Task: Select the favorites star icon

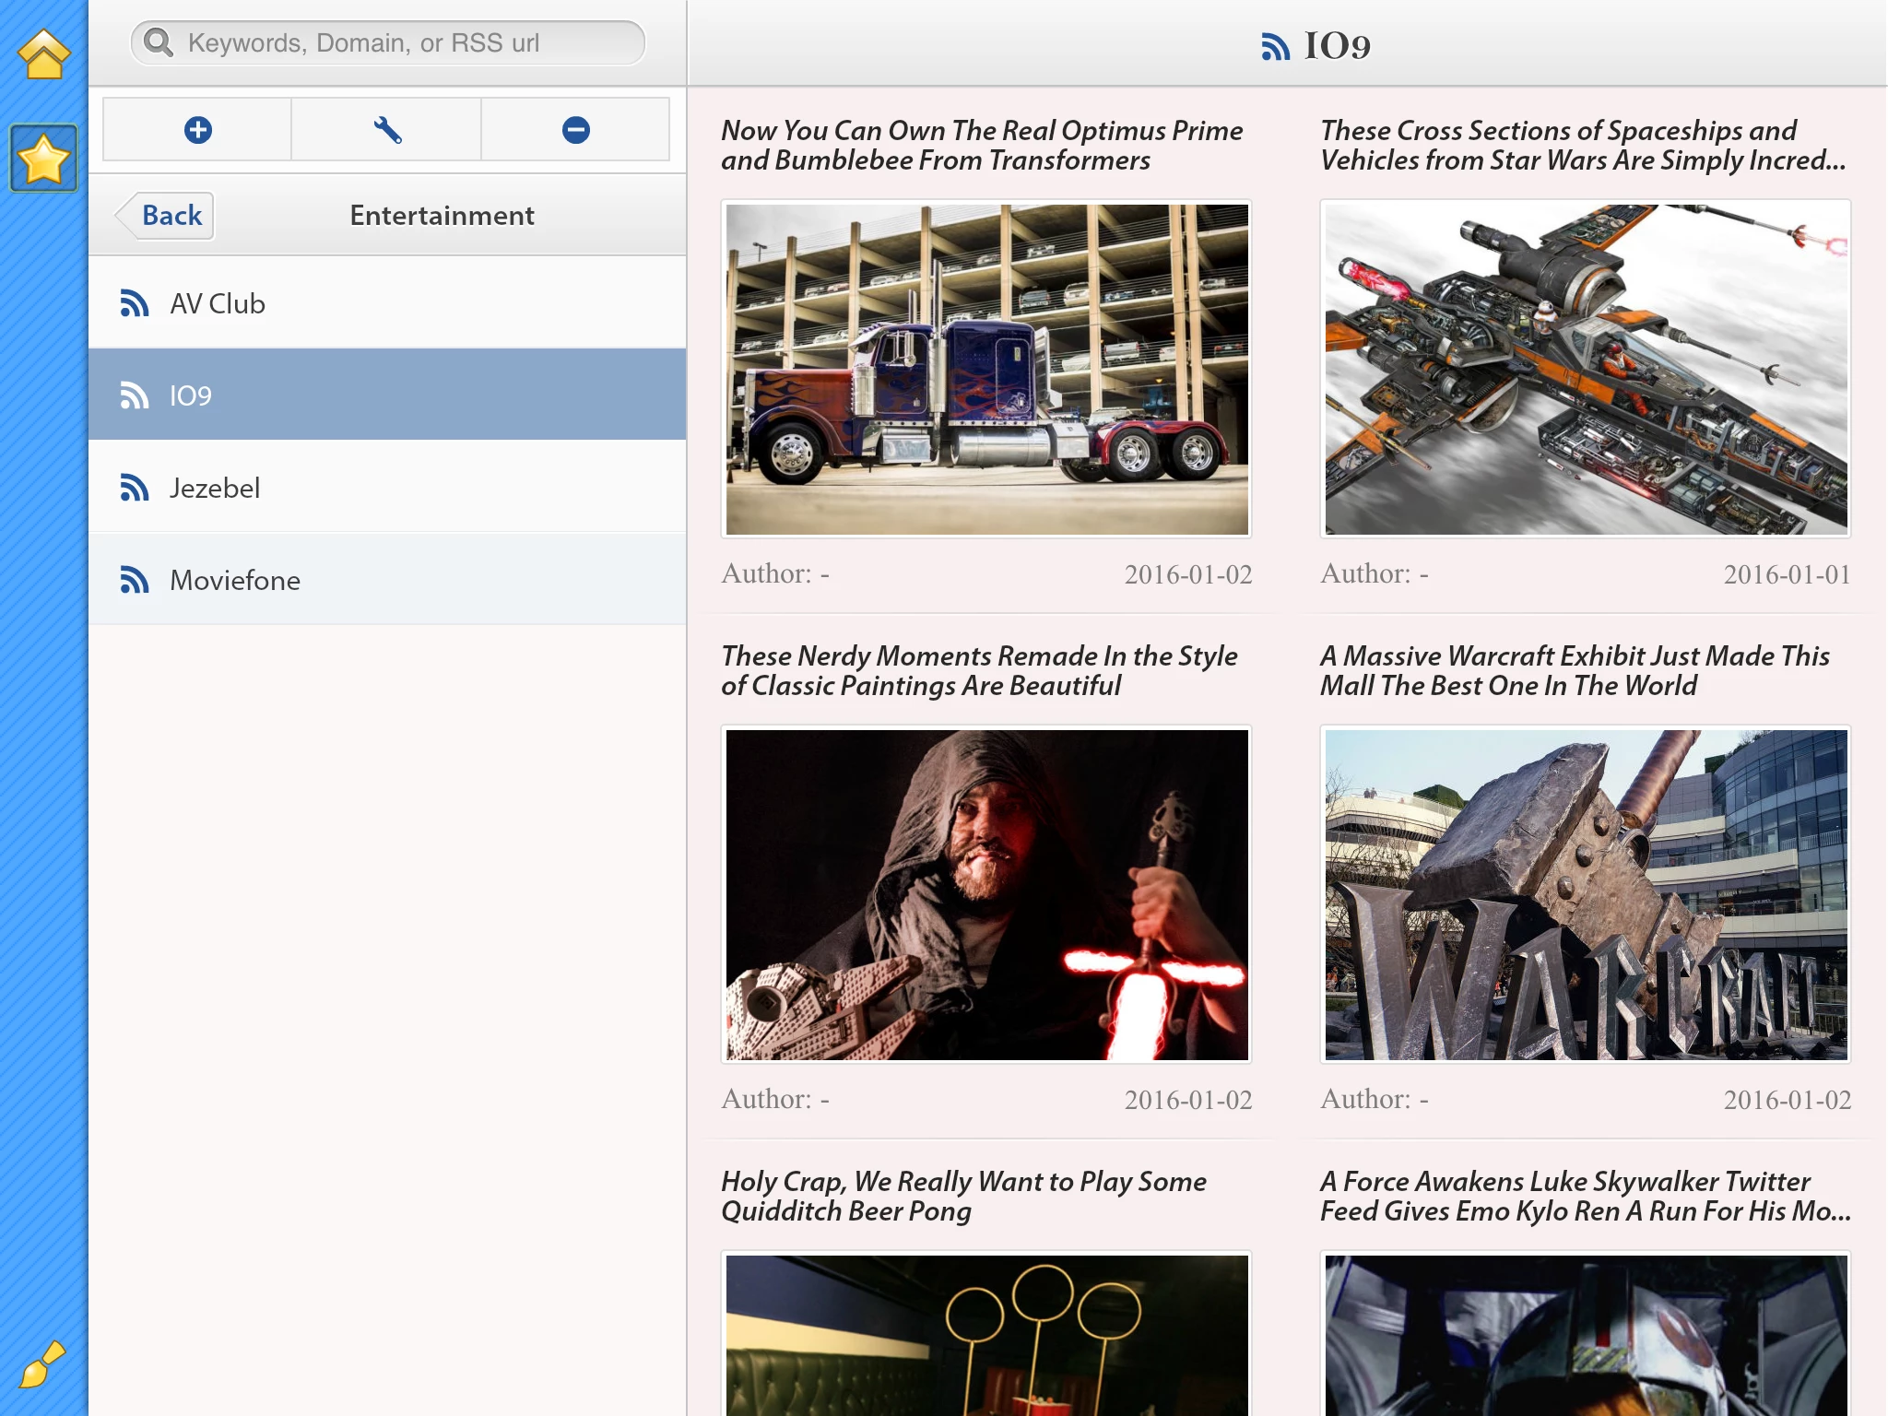Action: (43, 159)
